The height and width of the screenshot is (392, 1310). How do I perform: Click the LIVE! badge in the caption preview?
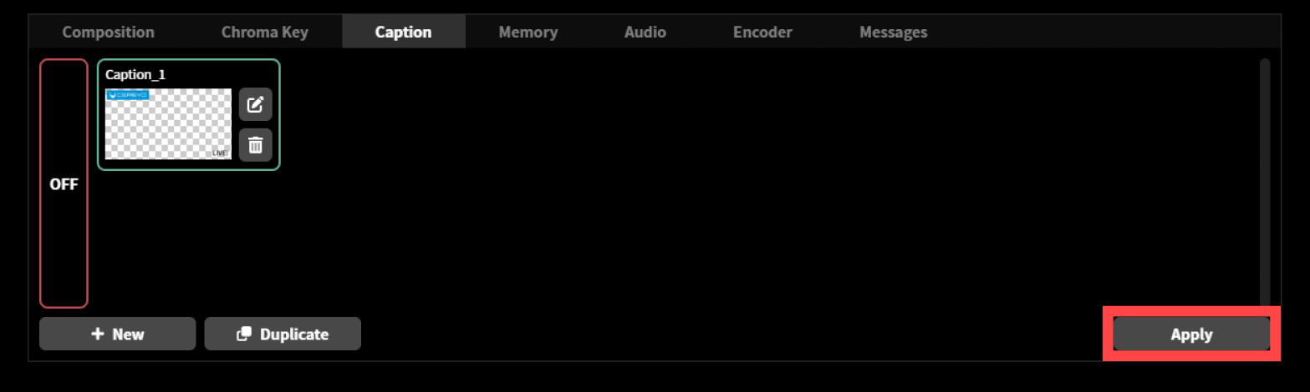coord(221,153)
